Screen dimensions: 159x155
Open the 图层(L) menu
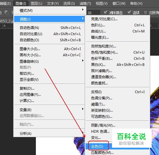[x=36, y=4]
